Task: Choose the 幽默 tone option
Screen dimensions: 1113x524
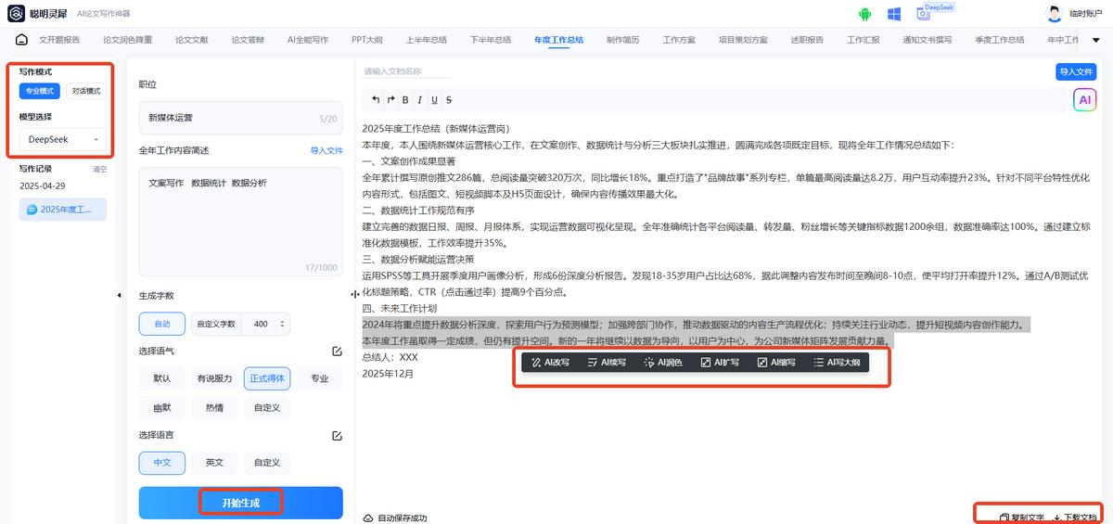Action: click(161, 407)
